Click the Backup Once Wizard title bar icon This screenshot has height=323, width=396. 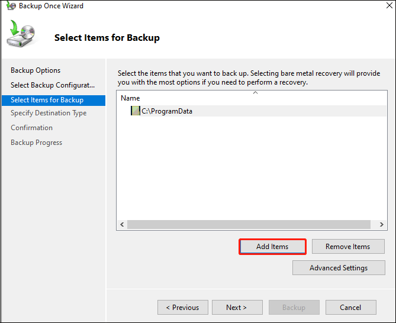(x=10, y=6)
